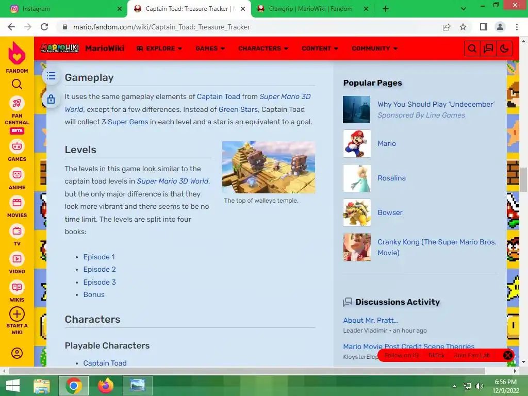The image size is (528, 396).
Task: Open Firefox from the taskbar
Action: [x=106, y=386]
